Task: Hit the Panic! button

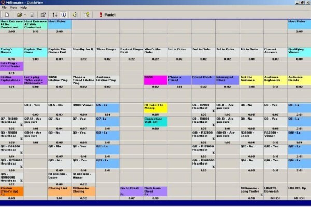Action: point(107,15)
